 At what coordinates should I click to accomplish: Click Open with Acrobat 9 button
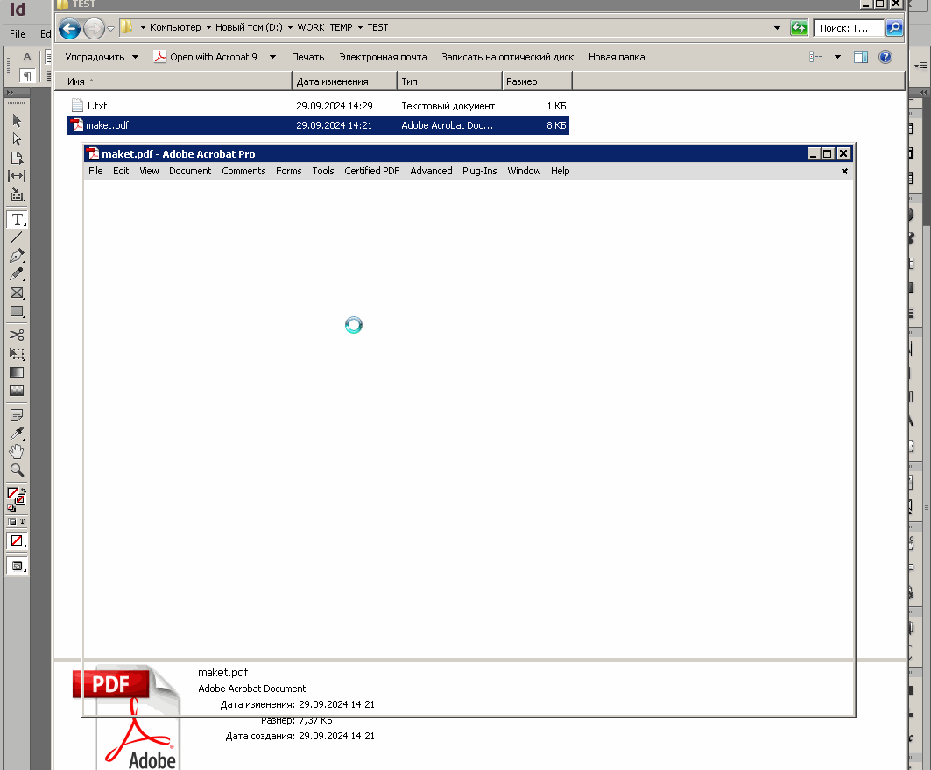[x=205, y=57]
